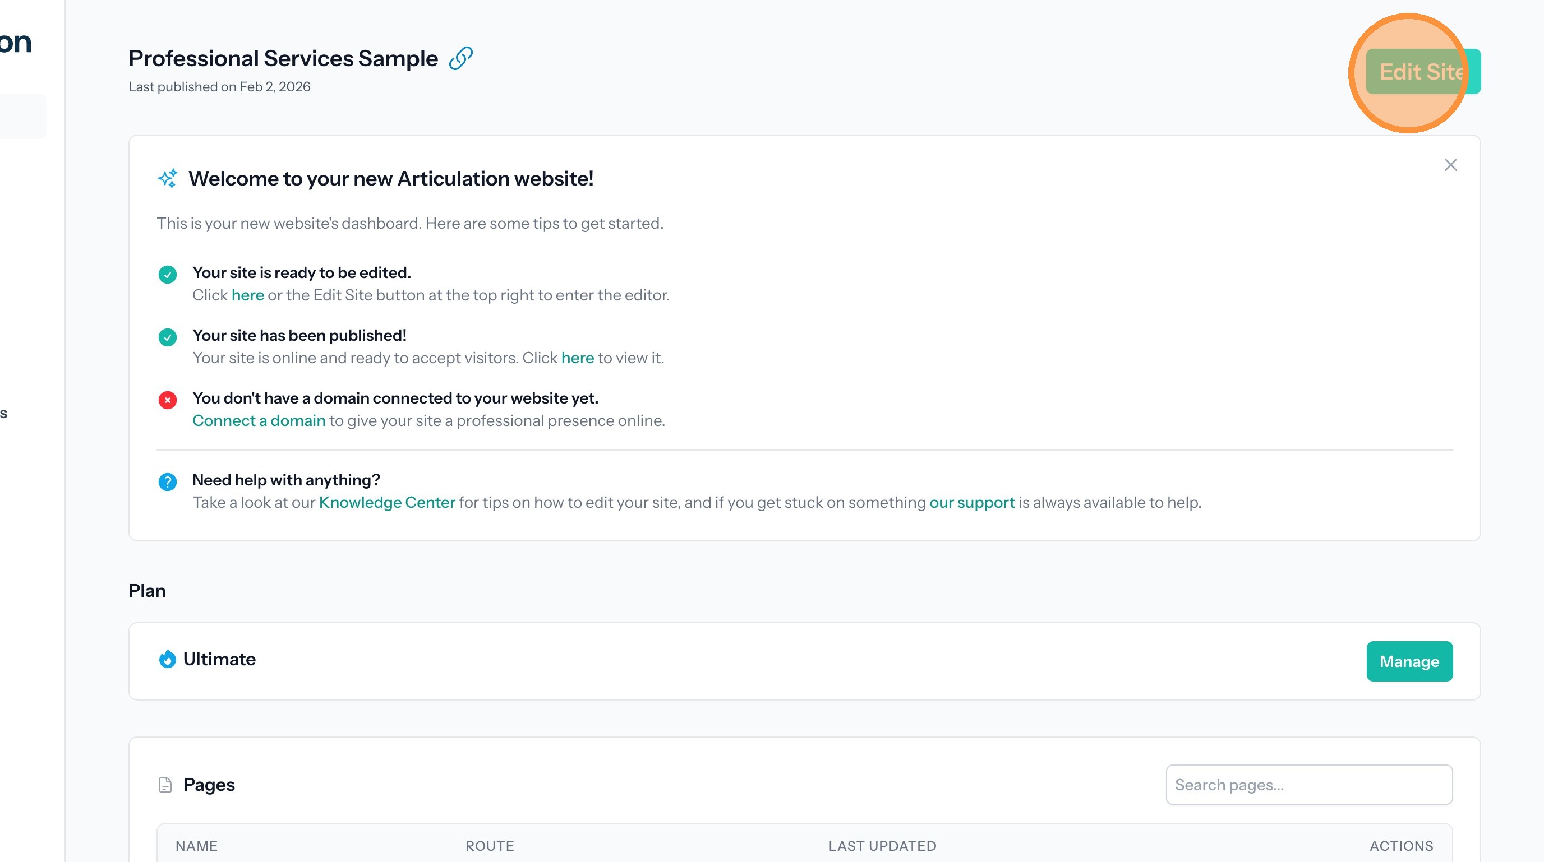1544x862 pixels.
Task: Click the link icon next to site title
Action: click(x=460, y=58)
